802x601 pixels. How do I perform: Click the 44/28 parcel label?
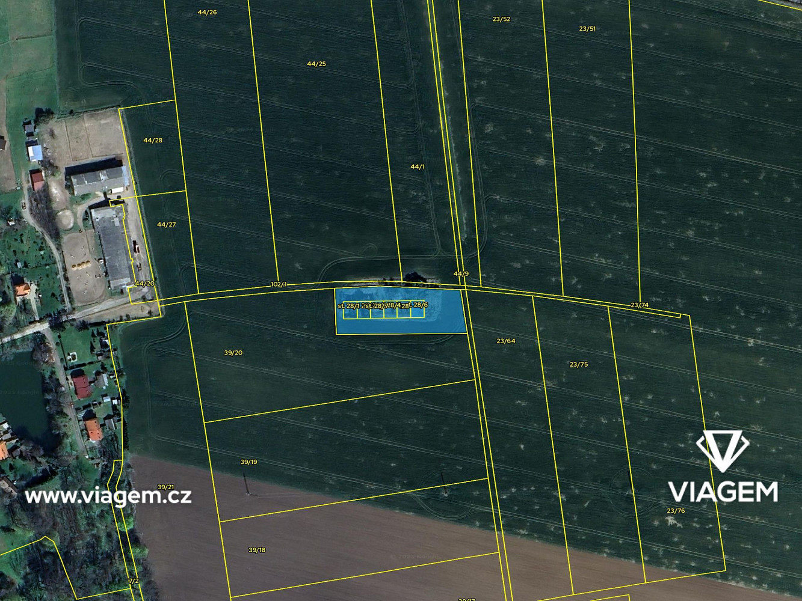(x=153, y=140)
